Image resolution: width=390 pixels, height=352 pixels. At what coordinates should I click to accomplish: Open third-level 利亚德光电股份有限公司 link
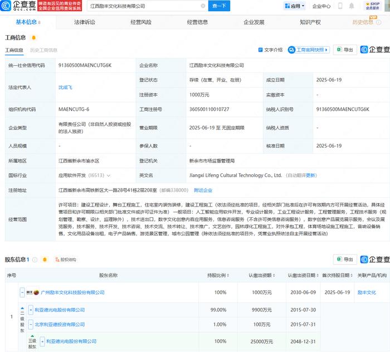click(x=71, y=341)
